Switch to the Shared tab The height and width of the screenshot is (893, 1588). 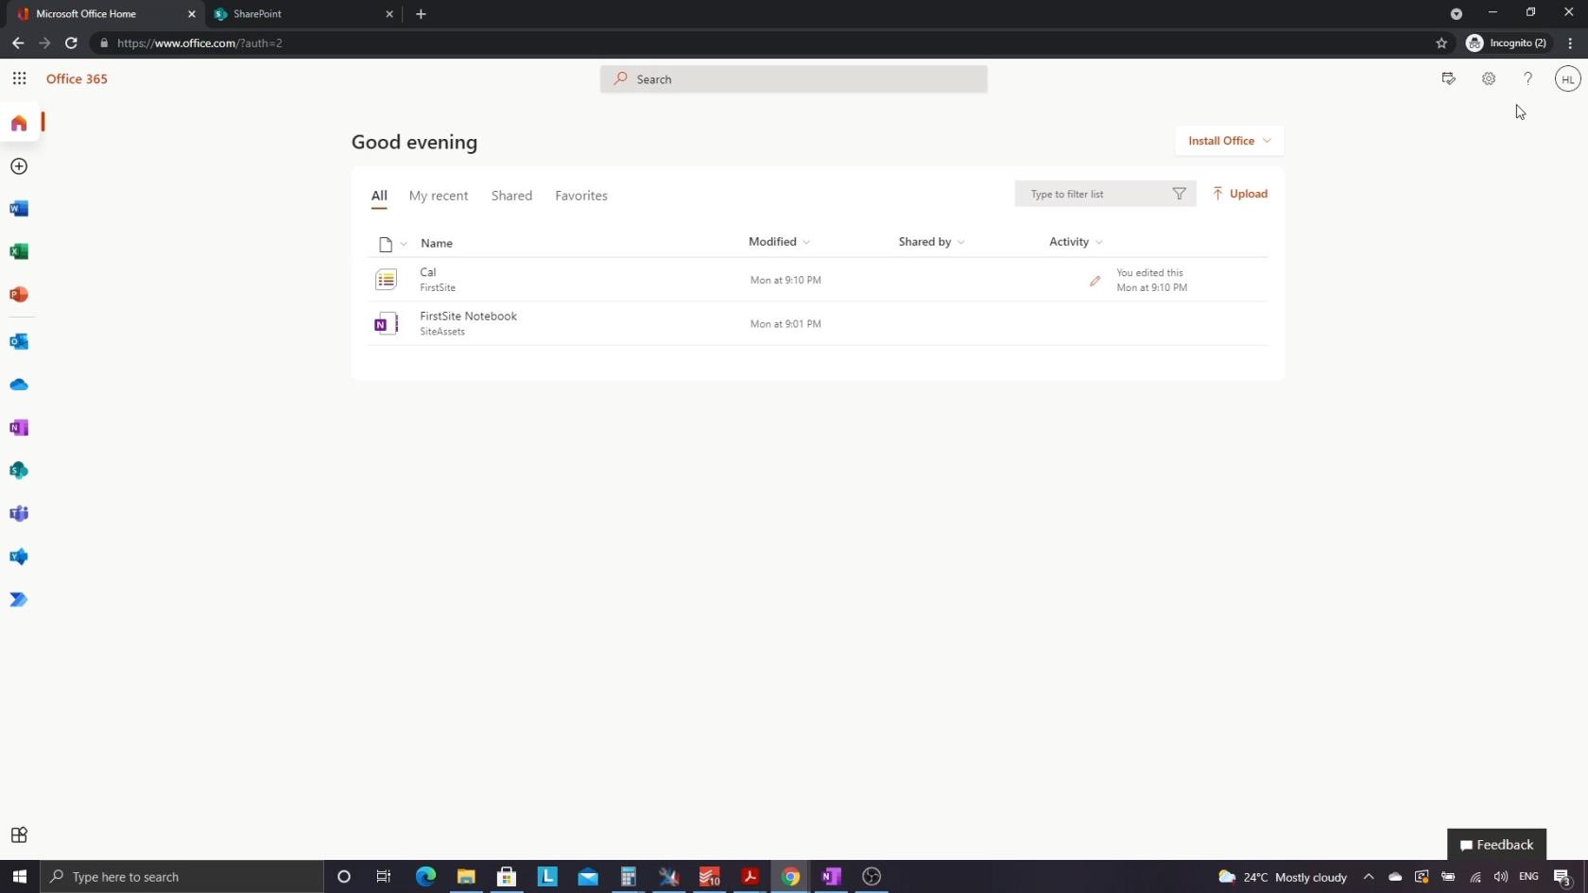coord(511,196)
